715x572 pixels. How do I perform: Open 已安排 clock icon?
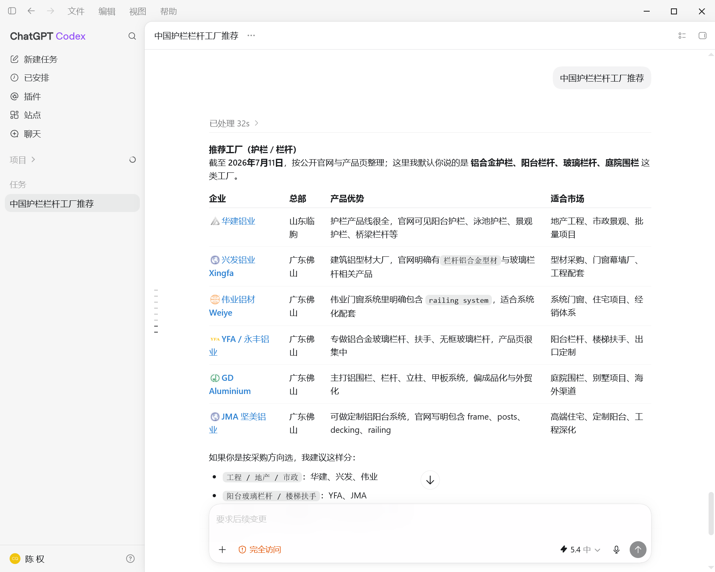point(14,78)
